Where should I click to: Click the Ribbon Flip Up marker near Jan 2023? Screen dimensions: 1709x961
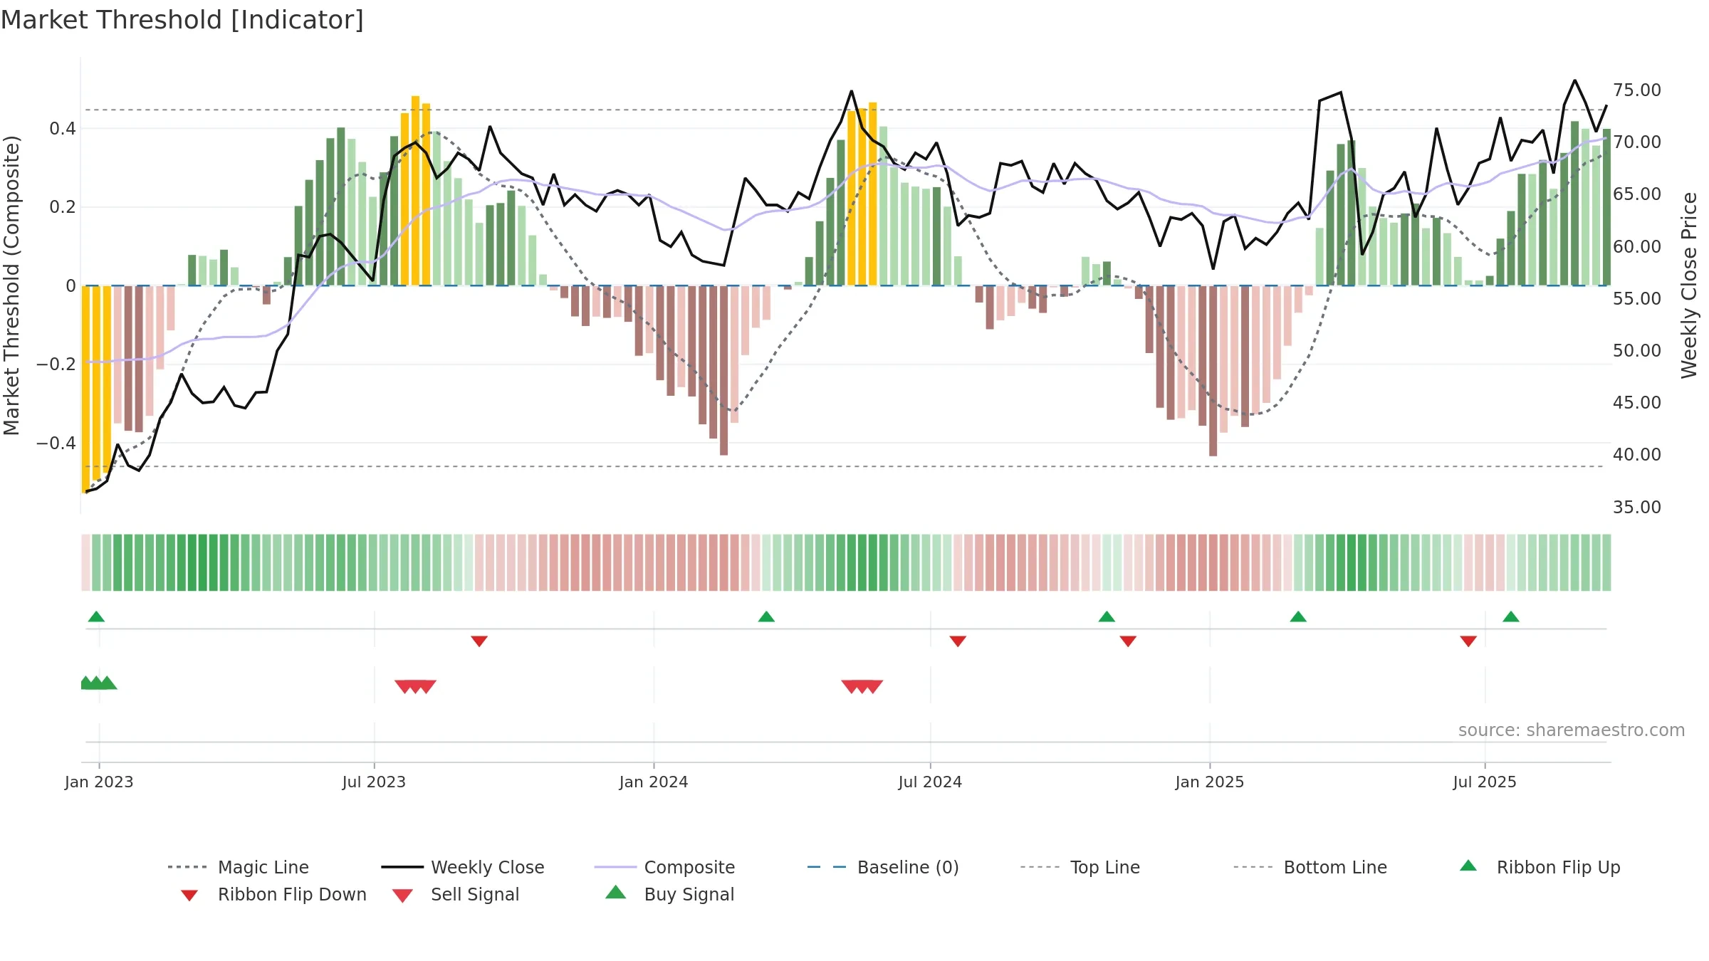pos(96,616)
